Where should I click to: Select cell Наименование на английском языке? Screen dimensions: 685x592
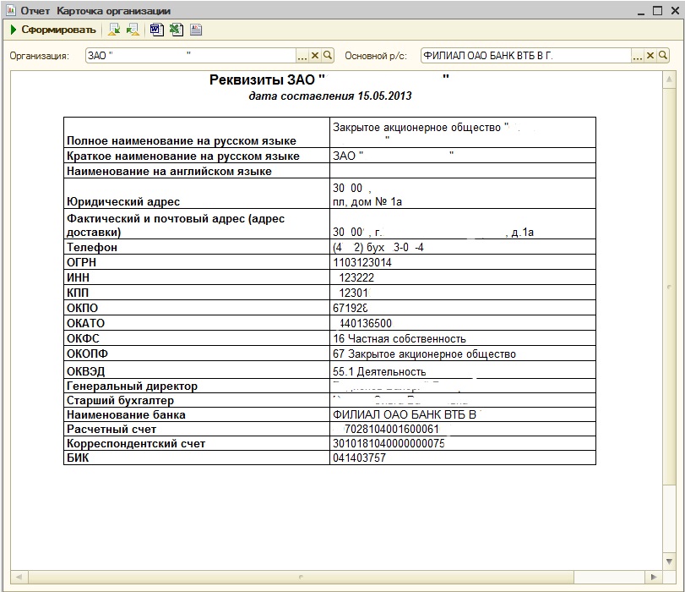197,171
